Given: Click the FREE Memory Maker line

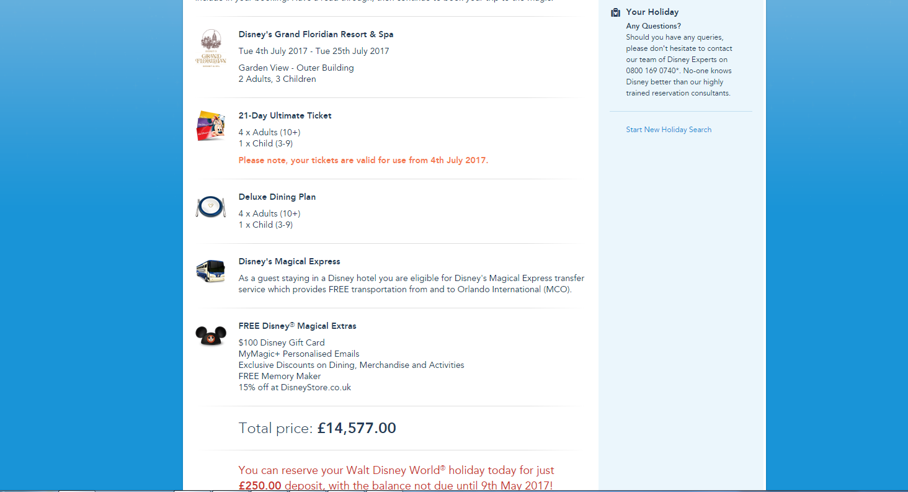Looking at the screenshot, I should coord(280,377).
